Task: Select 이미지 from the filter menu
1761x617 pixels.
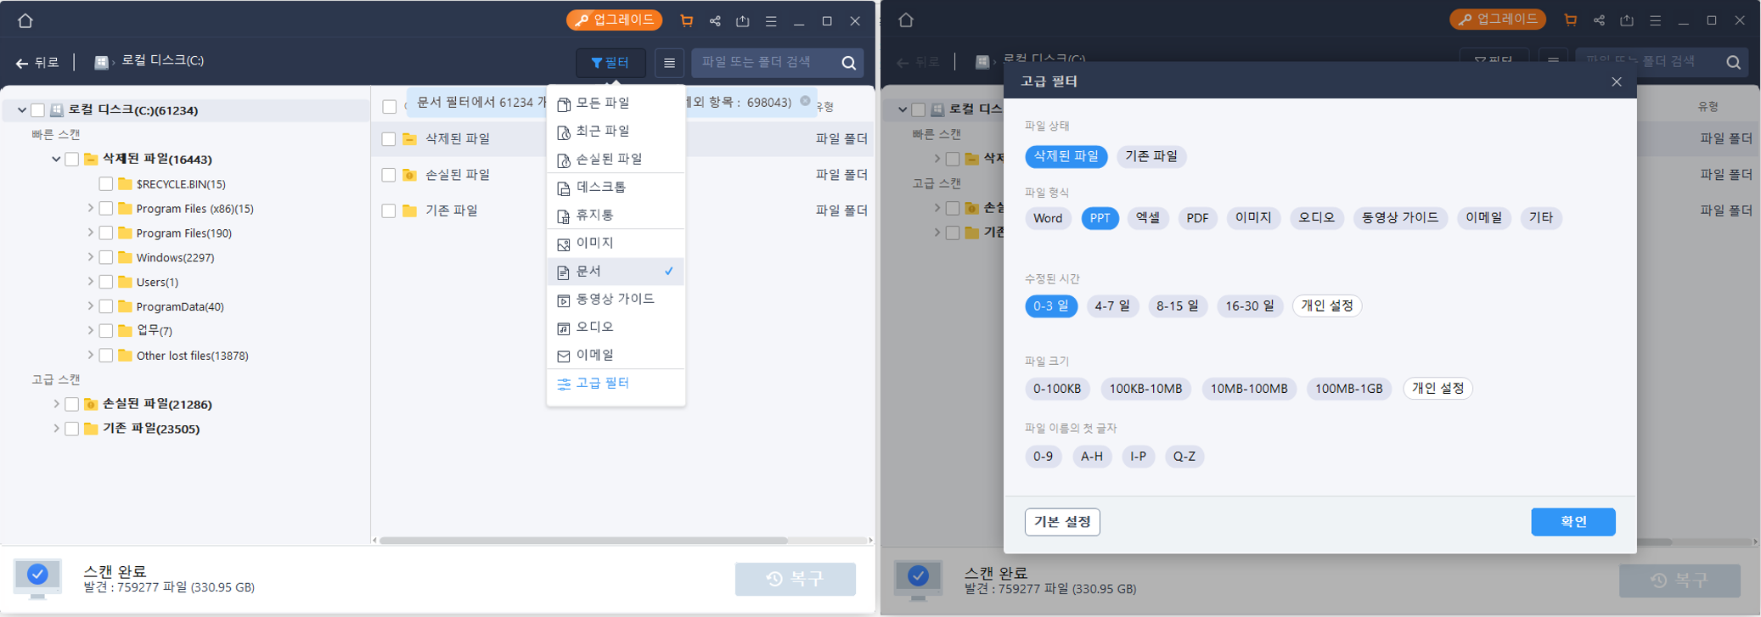Action: coord(594,243)
